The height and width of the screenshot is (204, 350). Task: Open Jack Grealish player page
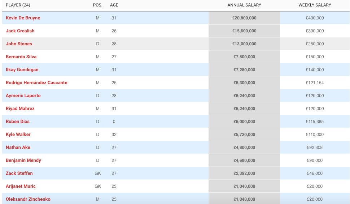20,31
